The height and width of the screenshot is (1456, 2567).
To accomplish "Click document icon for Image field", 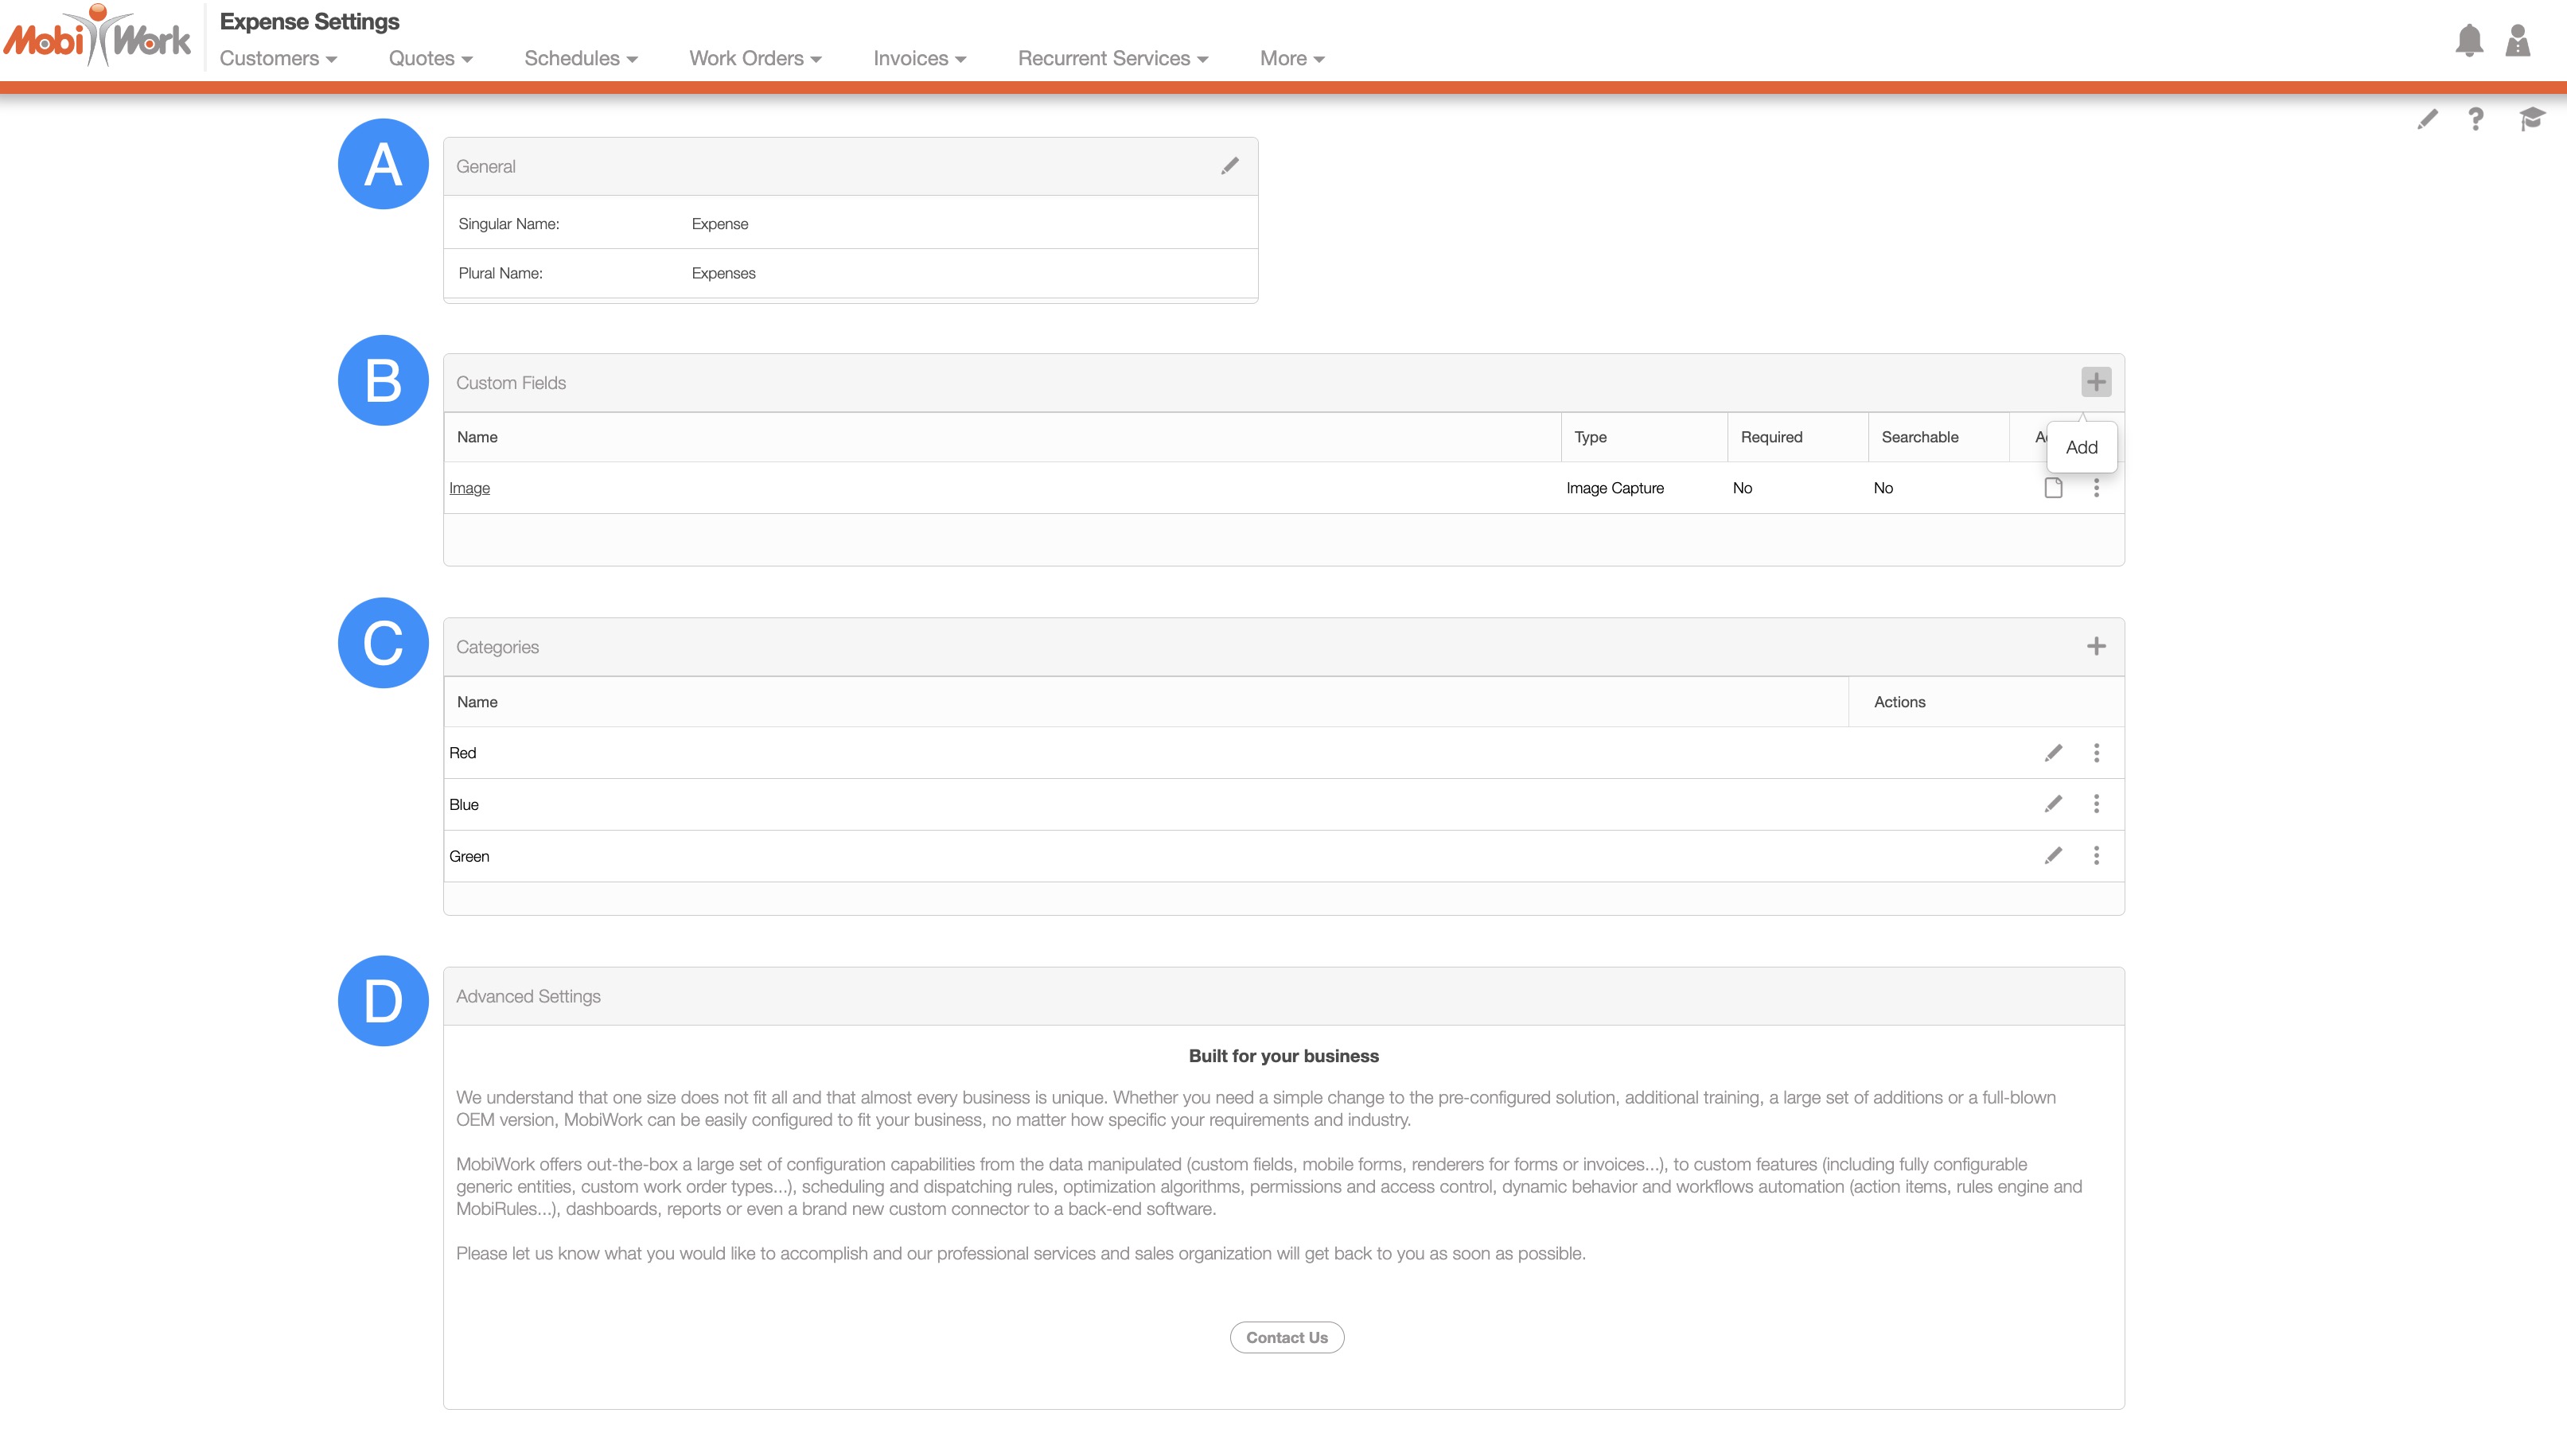I will pos(2053,488).
